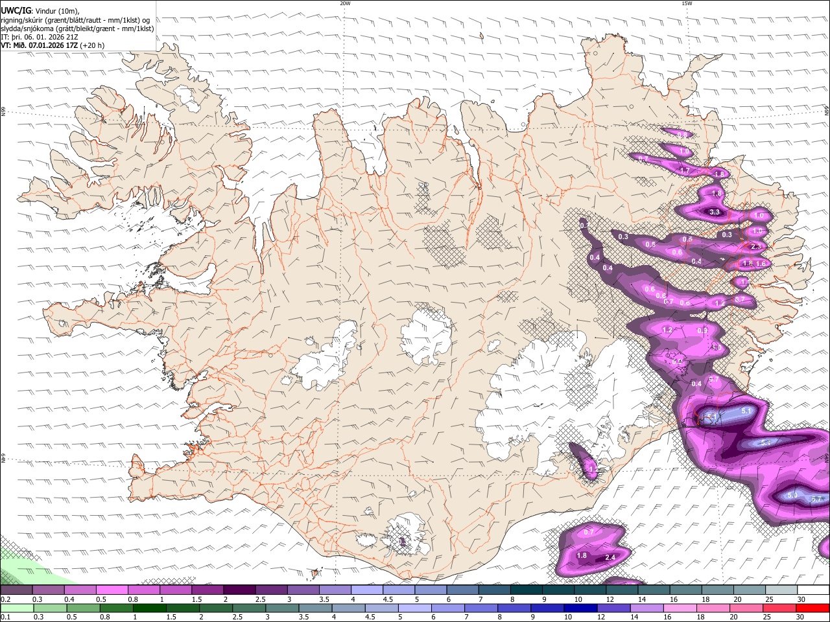Click the 15W longitude label at the top

687,3
